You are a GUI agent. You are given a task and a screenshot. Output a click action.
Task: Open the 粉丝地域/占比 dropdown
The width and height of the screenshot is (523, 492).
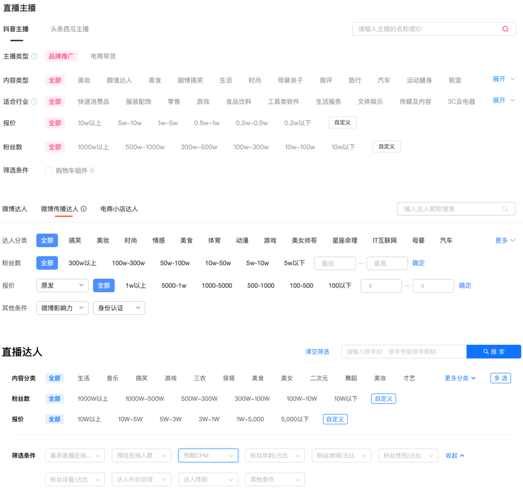(x=342, y=455)
